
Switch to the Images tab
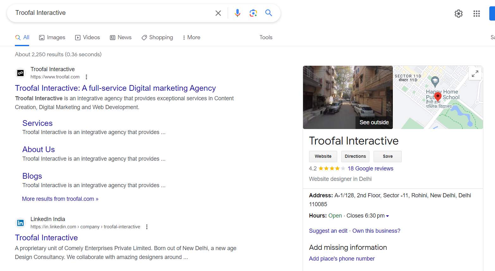pyautogui.click(x=52, y=37)
